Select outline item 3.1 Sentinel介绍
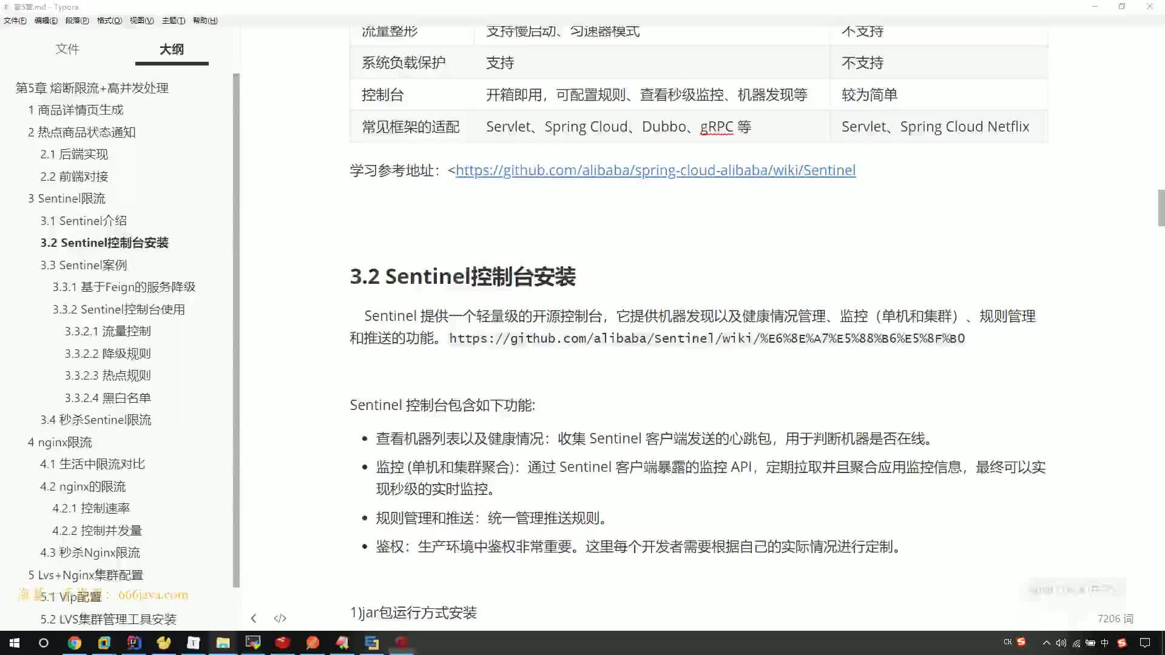The height and width of the screenshot is (655, 1165). click(x=84, y=221)
